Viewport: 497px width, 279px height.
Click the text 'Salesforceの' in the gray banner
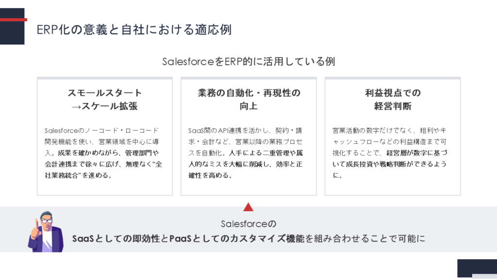[x=248, y=224]
